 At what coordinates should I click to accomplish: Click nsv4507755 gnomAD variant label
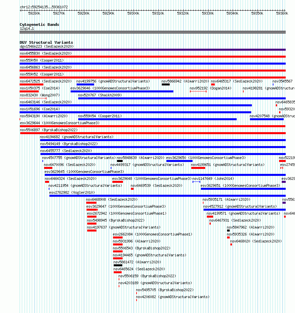pyautogui.click(x=79, y=158)
